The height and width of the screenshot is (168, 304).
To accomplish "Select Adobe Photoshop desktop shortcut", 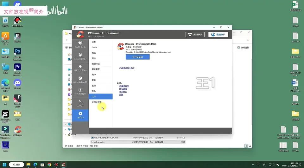I will [17, 54].
